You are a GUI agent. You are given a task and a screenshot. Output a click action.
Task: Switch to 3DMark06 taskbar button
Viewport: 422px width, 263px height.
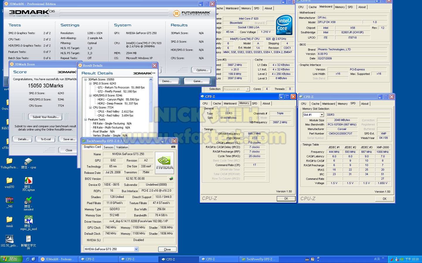58,259
